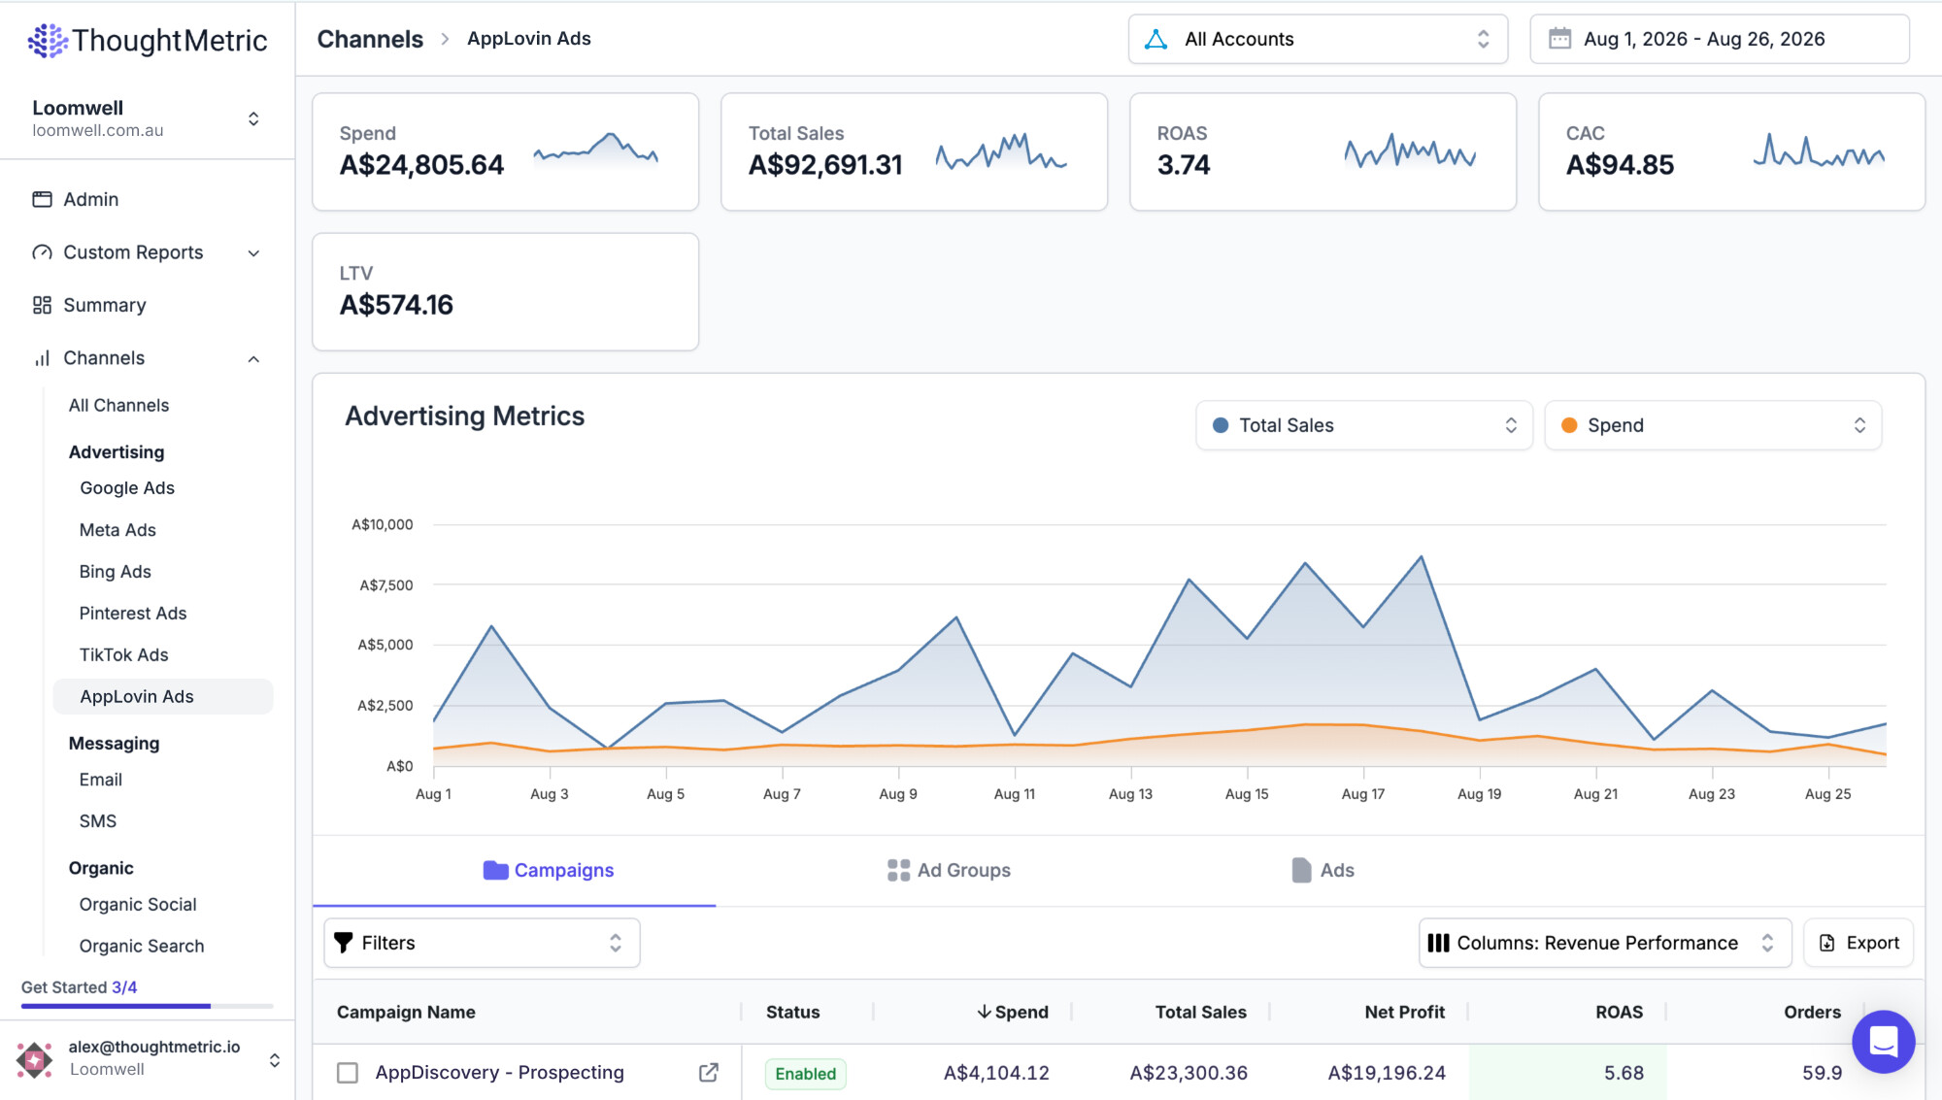Click the Aug 17 chart axis label

point(1363,794)
